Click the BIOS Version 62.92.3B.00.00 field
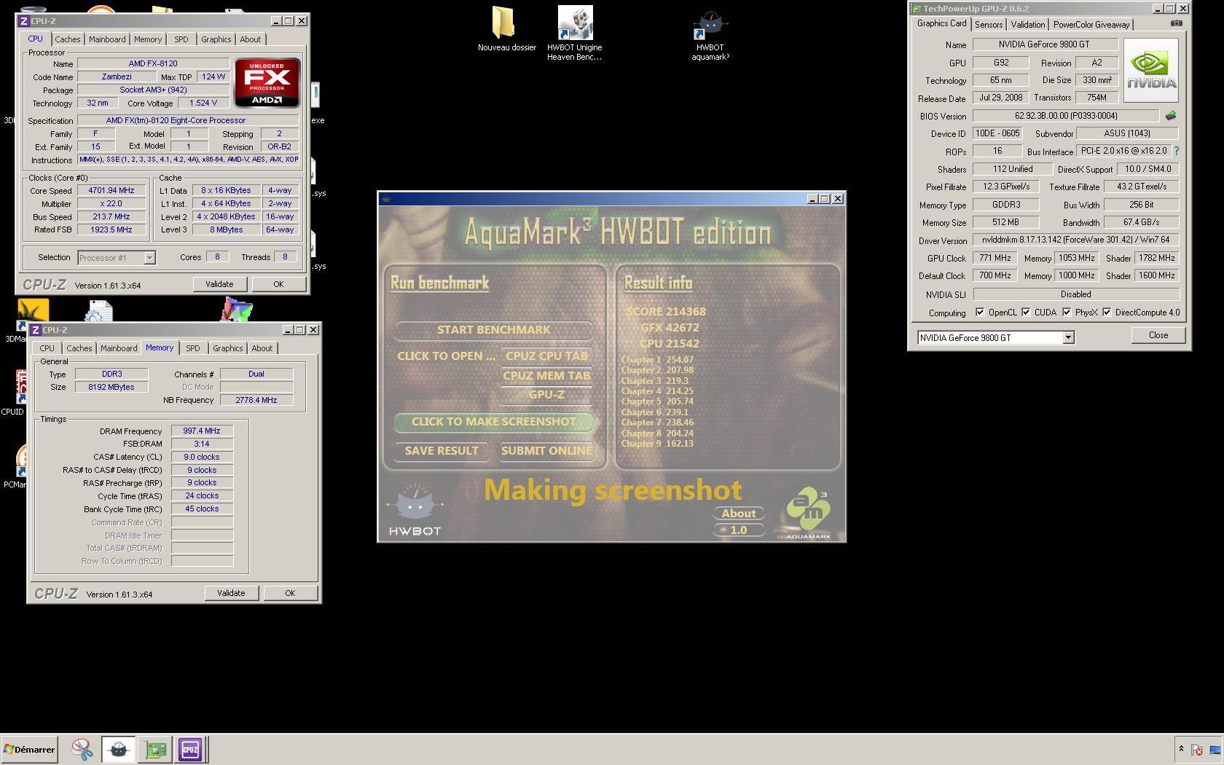The width and height of the screenshot is (1224, 765). click(x=1065, y=116)
